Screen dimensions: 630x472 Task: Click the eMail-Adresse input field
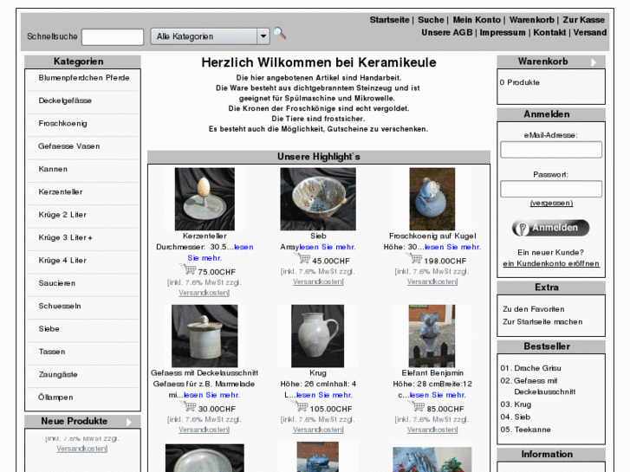(x=551, y=150)
